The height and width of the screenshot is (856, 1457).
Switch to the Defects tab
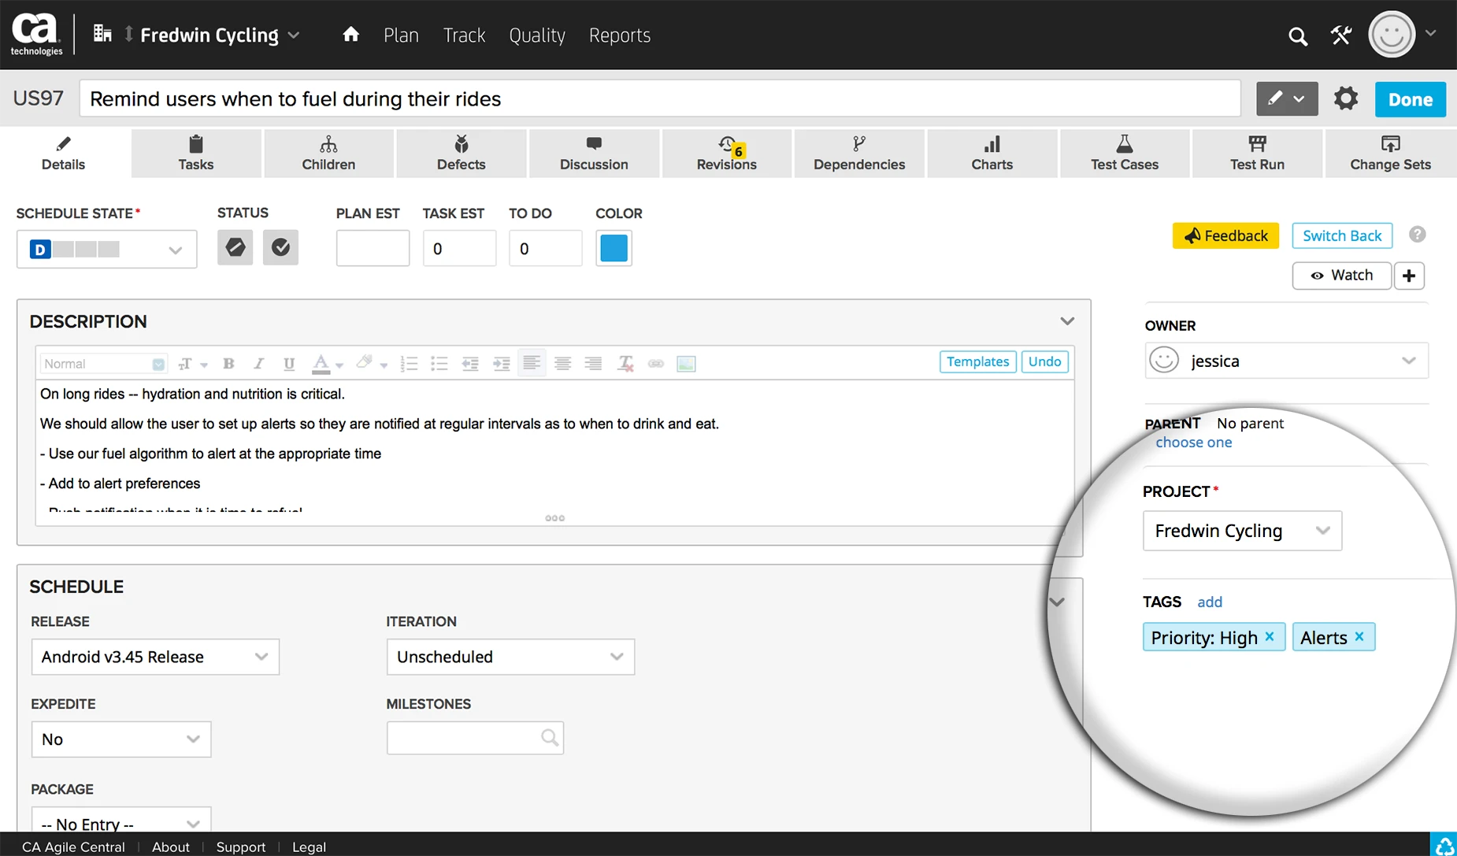pos(462,154)
